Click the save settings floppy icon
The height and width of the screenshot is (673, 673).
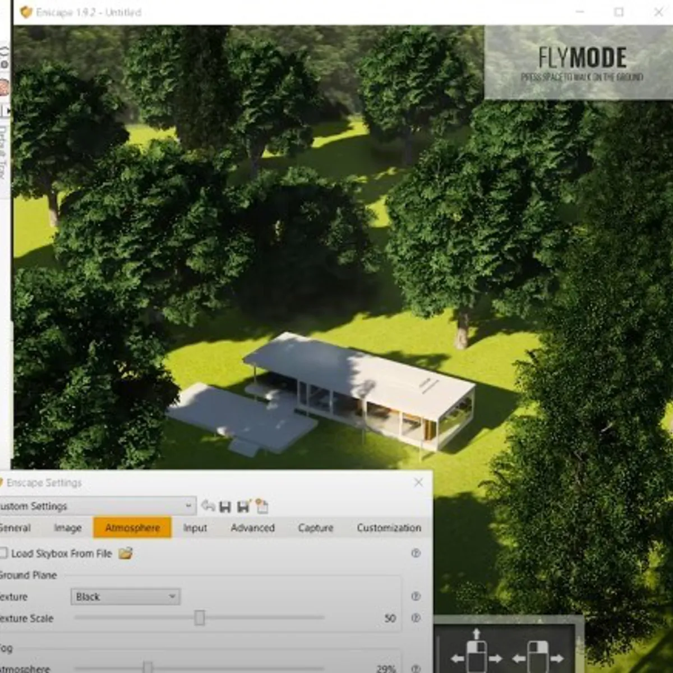click(225, 506)
